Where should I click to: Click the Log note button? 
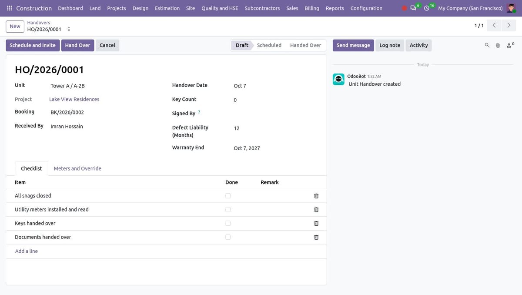coord(390,45)
